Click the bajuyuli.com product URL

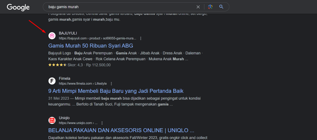[x=98, y=38]
